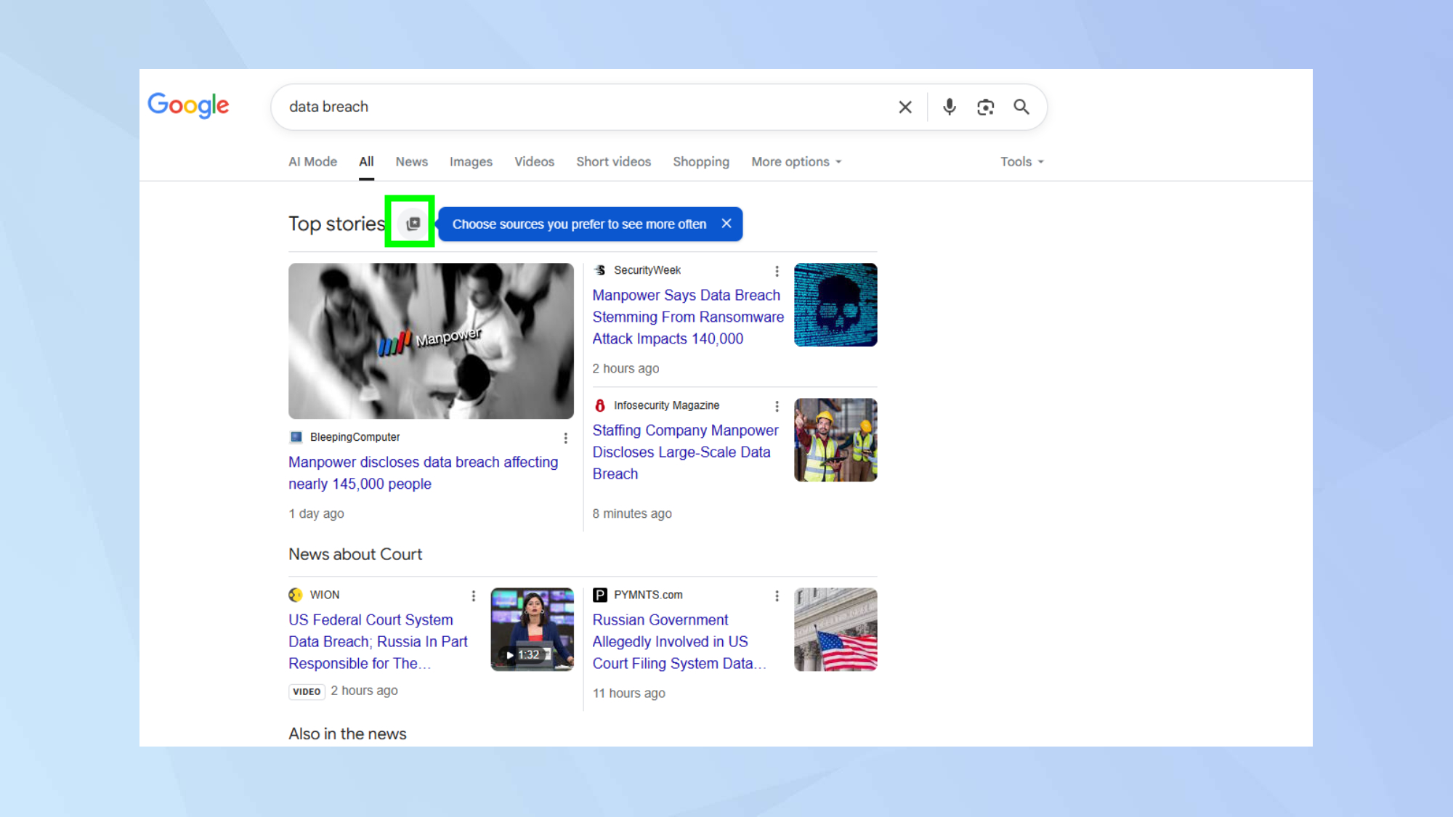Dismiss the 'Choose sources you prefer' tooltip
The image size is (1453, 817).
[726, 224]
